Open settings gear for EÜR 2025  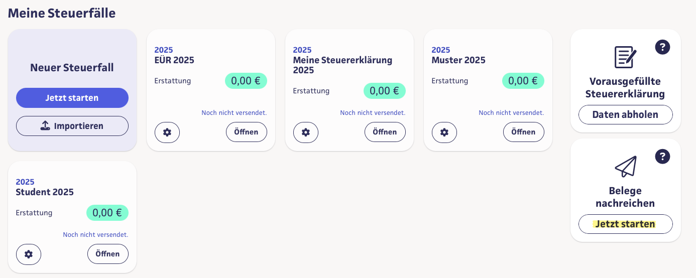pyautogui.click(x=167, y=132)
